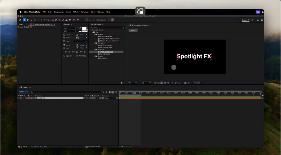Take a snapshot with the camera icon

pyautogui.click(x=185, y=83)
